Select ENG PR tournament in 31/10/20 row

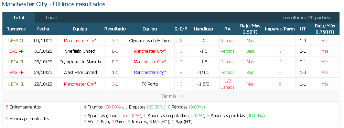[16, 51]
